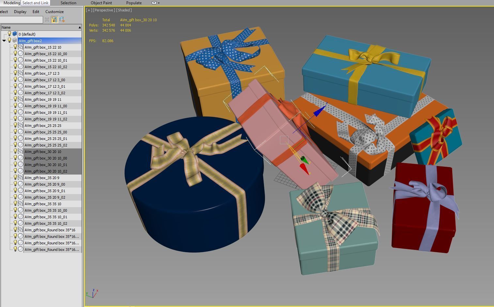Hide AVm_gift box_17 12 3_00 via its lightbulb
494x307 pixels.
click(15, 79)
